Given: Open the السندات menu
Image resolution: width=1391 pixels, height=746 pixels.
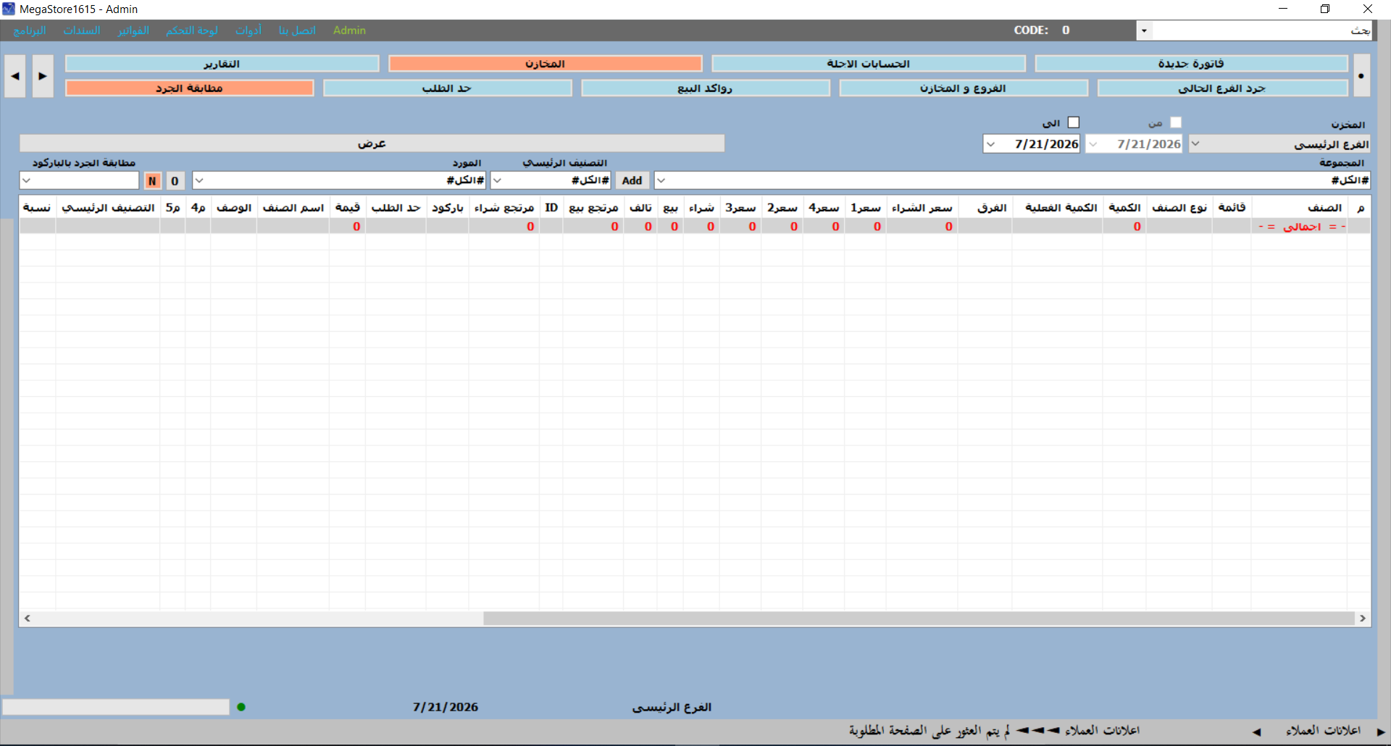Looking at the screenshot, I should click(82, 30).
